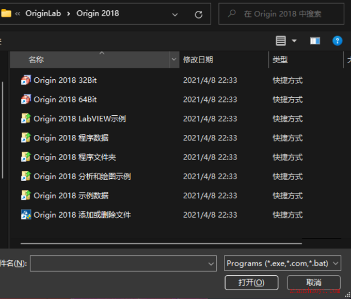Click the 取消 button
Viewport: 351px width, 299px height.
click(x=314, y=283)
